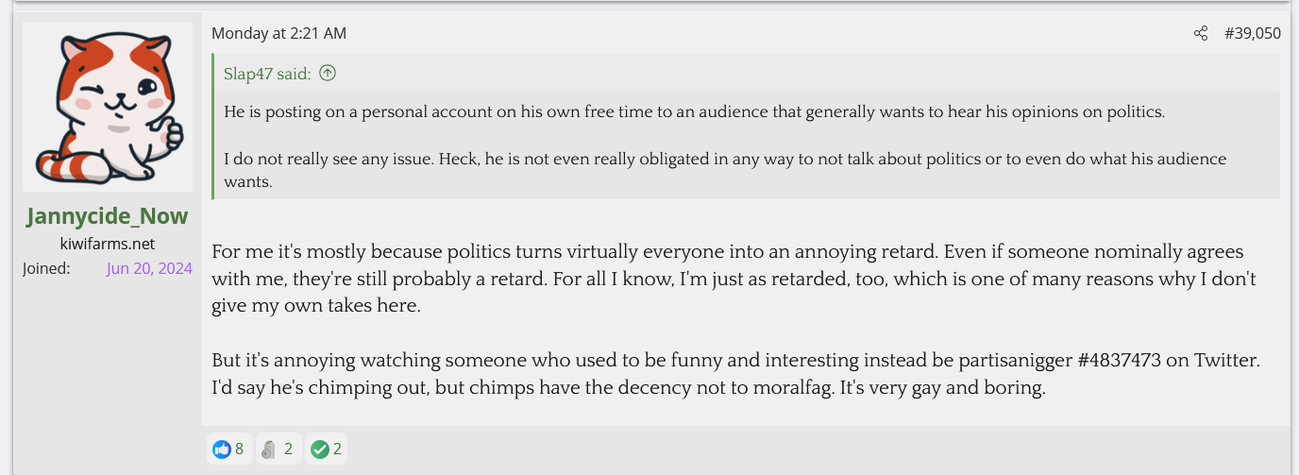Open the post permalink #39,050
Screen dimensions: 1299x475
click(1252, 34)
